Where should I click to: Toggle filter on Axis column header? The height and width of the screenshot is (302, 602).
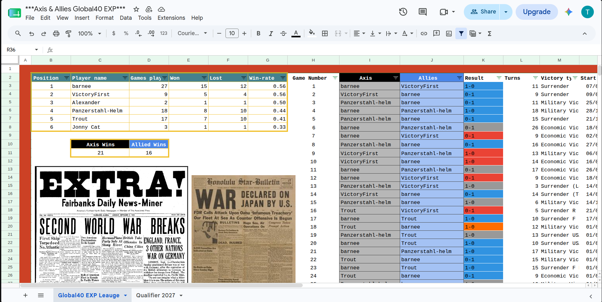[396, 78]
